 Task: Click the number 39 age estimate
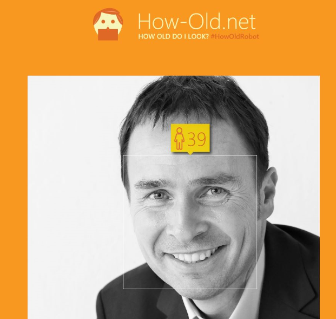coord(197,139)
